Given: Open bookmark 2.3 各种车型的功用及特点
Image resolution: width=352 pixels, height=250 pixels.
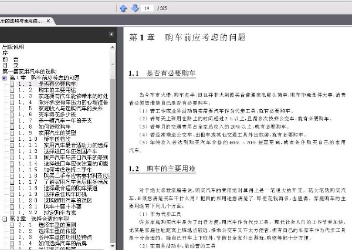Looking at the screenshot, I should click(55, 237).
